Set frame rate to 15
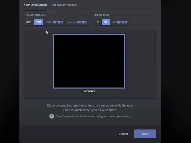The width and height of the screenshot is (191, 143). (x=98, y=22)
